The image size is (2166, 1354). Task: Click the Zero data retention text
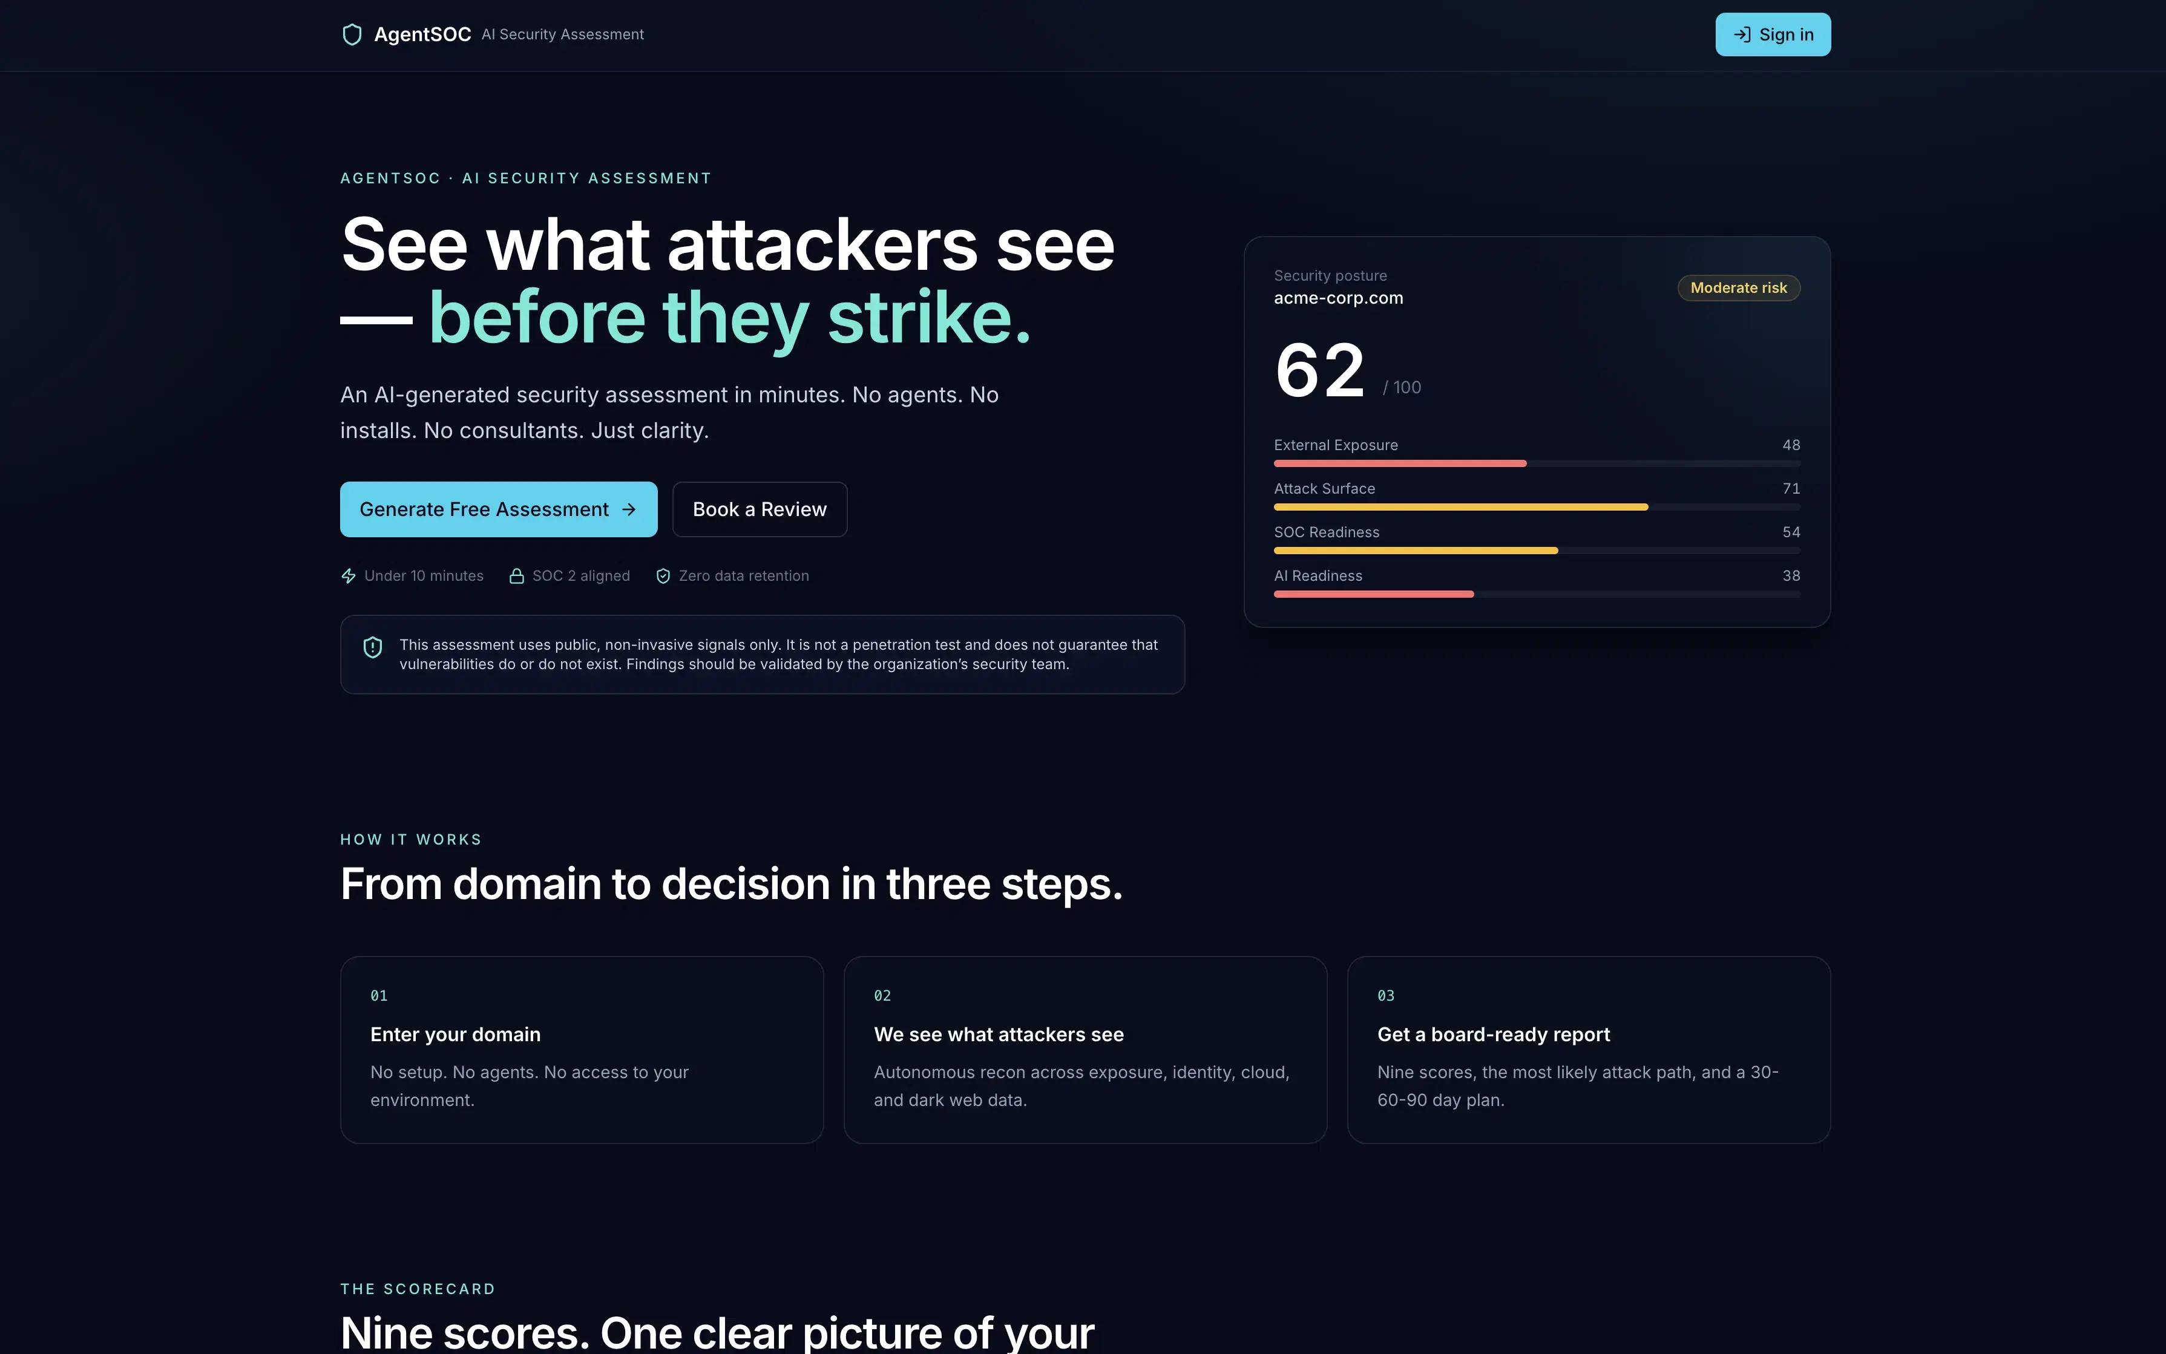[x=744, y=576]
